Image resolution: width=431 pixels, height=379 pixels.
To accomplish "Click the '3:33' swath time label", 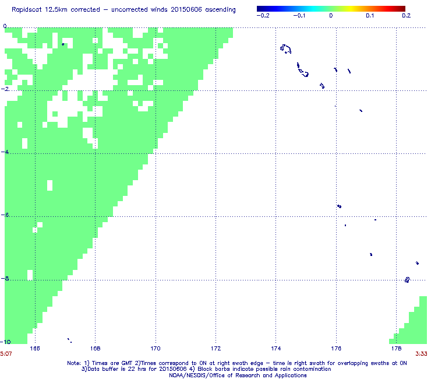I will [421, 354].
